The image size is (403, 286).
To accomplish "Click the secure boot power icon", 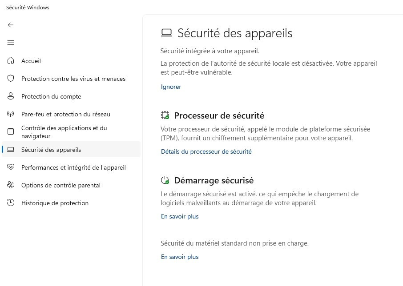I will (x=165, y=180).
